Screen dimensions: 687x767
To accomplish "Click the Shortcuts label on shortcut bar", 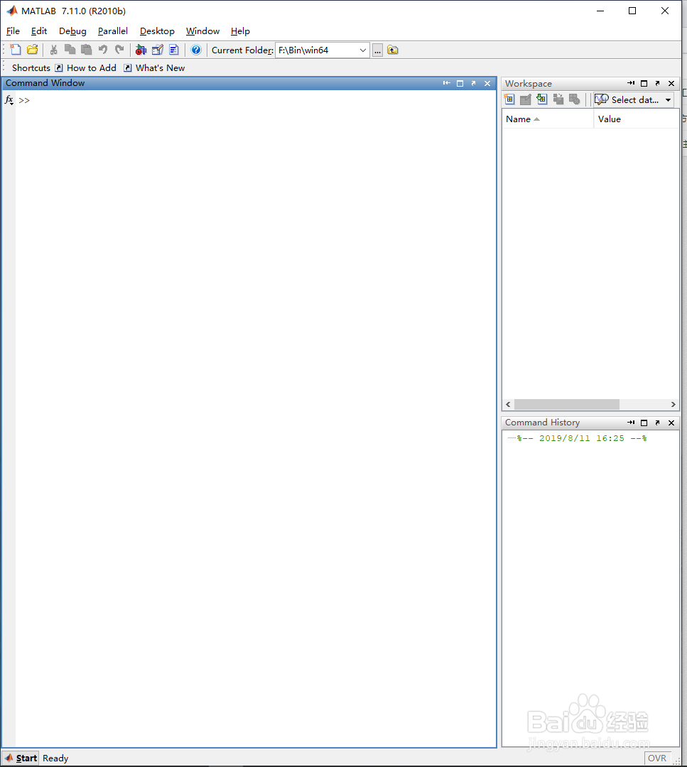I will [x=31, y=68].
